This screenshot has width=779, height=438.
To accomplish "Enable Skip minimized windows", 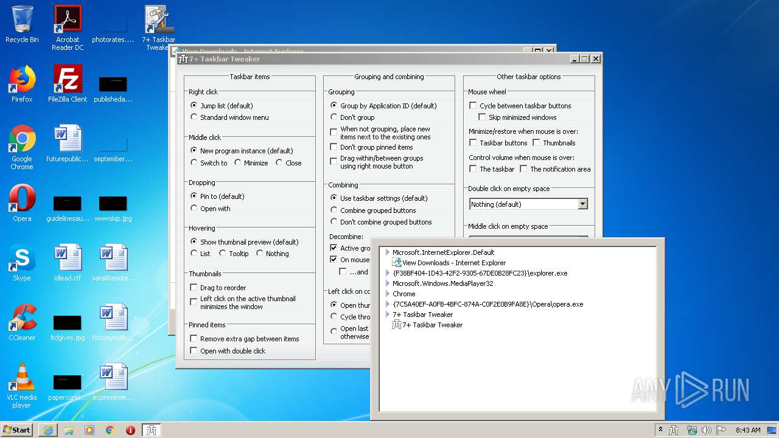I will pos(517,117).
